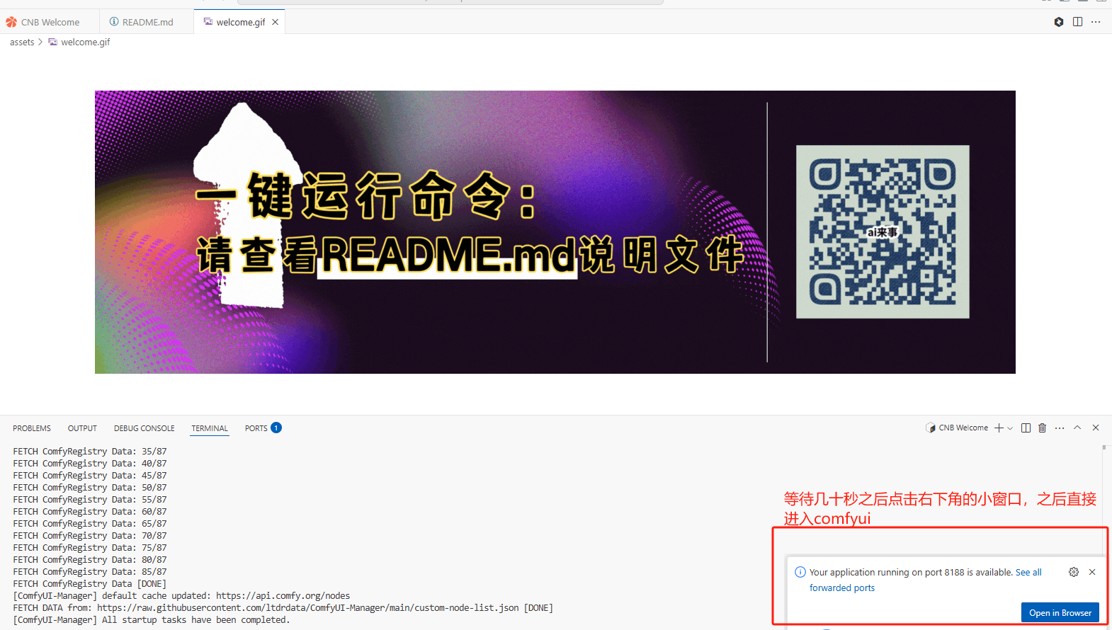Open the OUTPUT panel tab
The image size is (1112, 630).
click(x=82, y=428)
